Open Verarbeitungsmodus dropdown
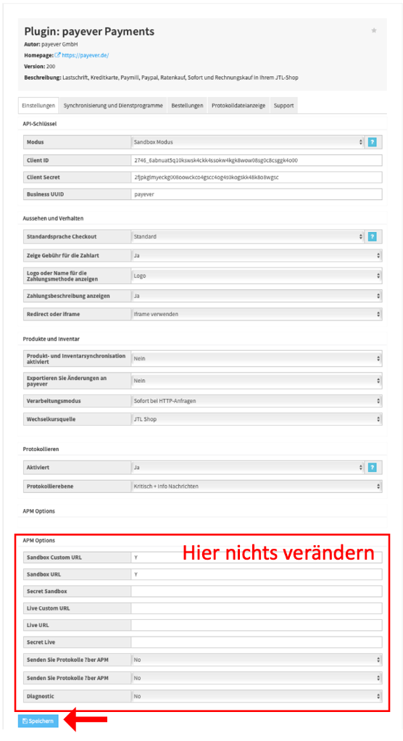Viewport: 403px width, 741px height. [x=257, y=401]
